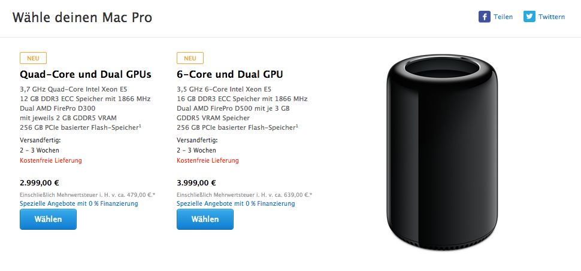Viewport: 581px width, 271px height.
Task: Click the 2.999,00 € price
Action: [40, 183]
